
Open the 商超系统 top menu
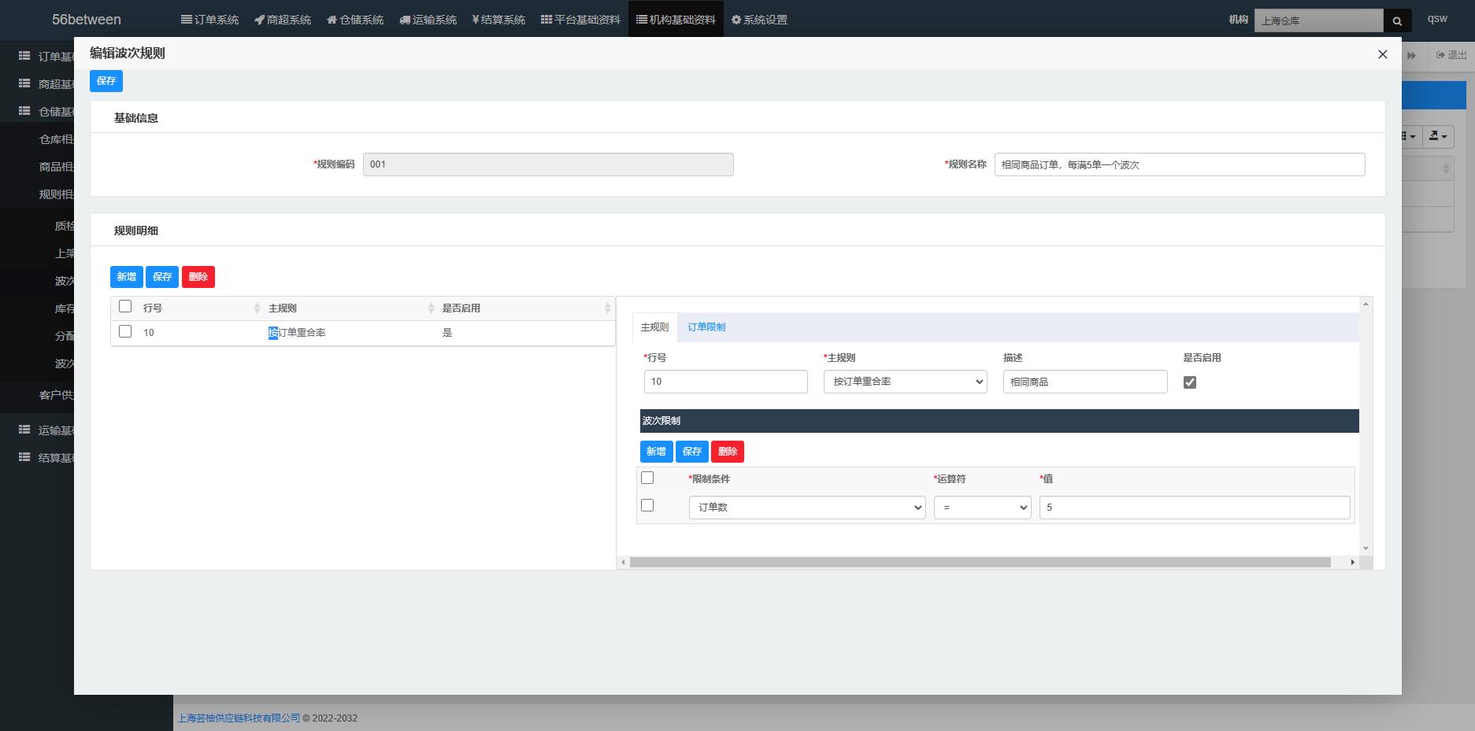(283, 20)
